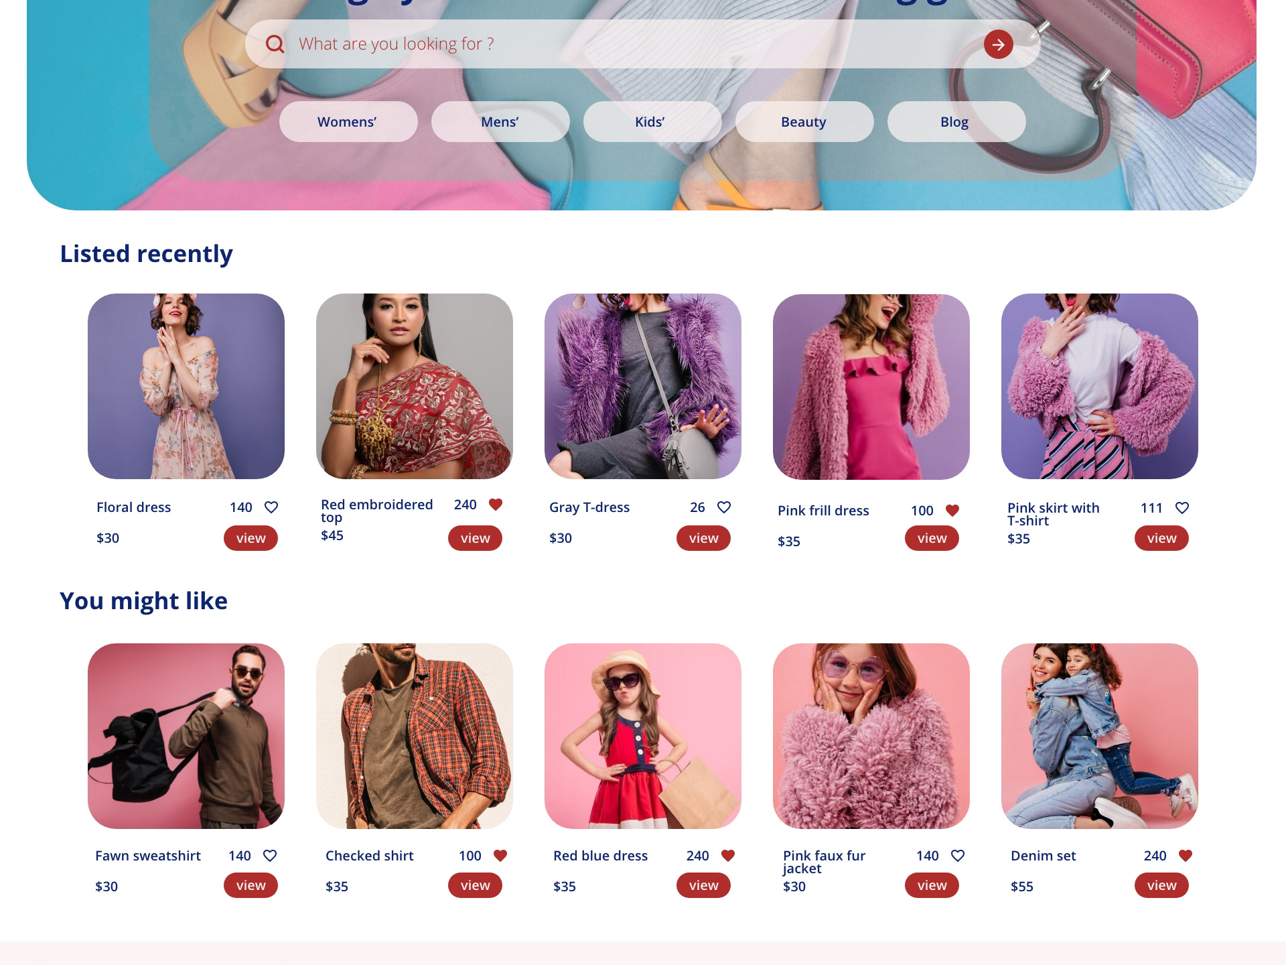This screenshot has height=965, width=1286.
Task: Like the Fawn sweatshirt heart icon
Action: pyautogui.click(x=270, y=856)
